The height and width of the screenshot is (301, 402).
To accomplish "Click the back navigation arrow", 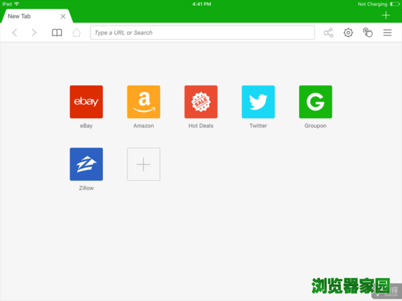I will point(15,33).
